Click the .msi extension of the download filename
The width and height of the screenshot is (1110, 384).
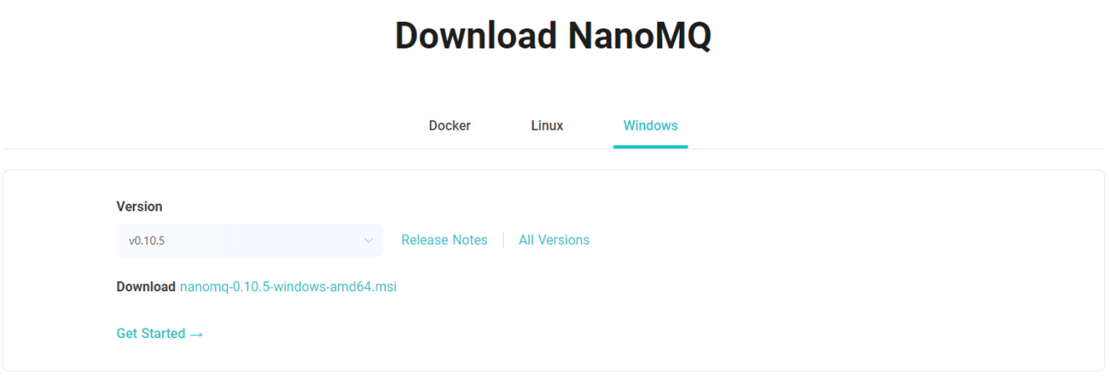[385, 287]
